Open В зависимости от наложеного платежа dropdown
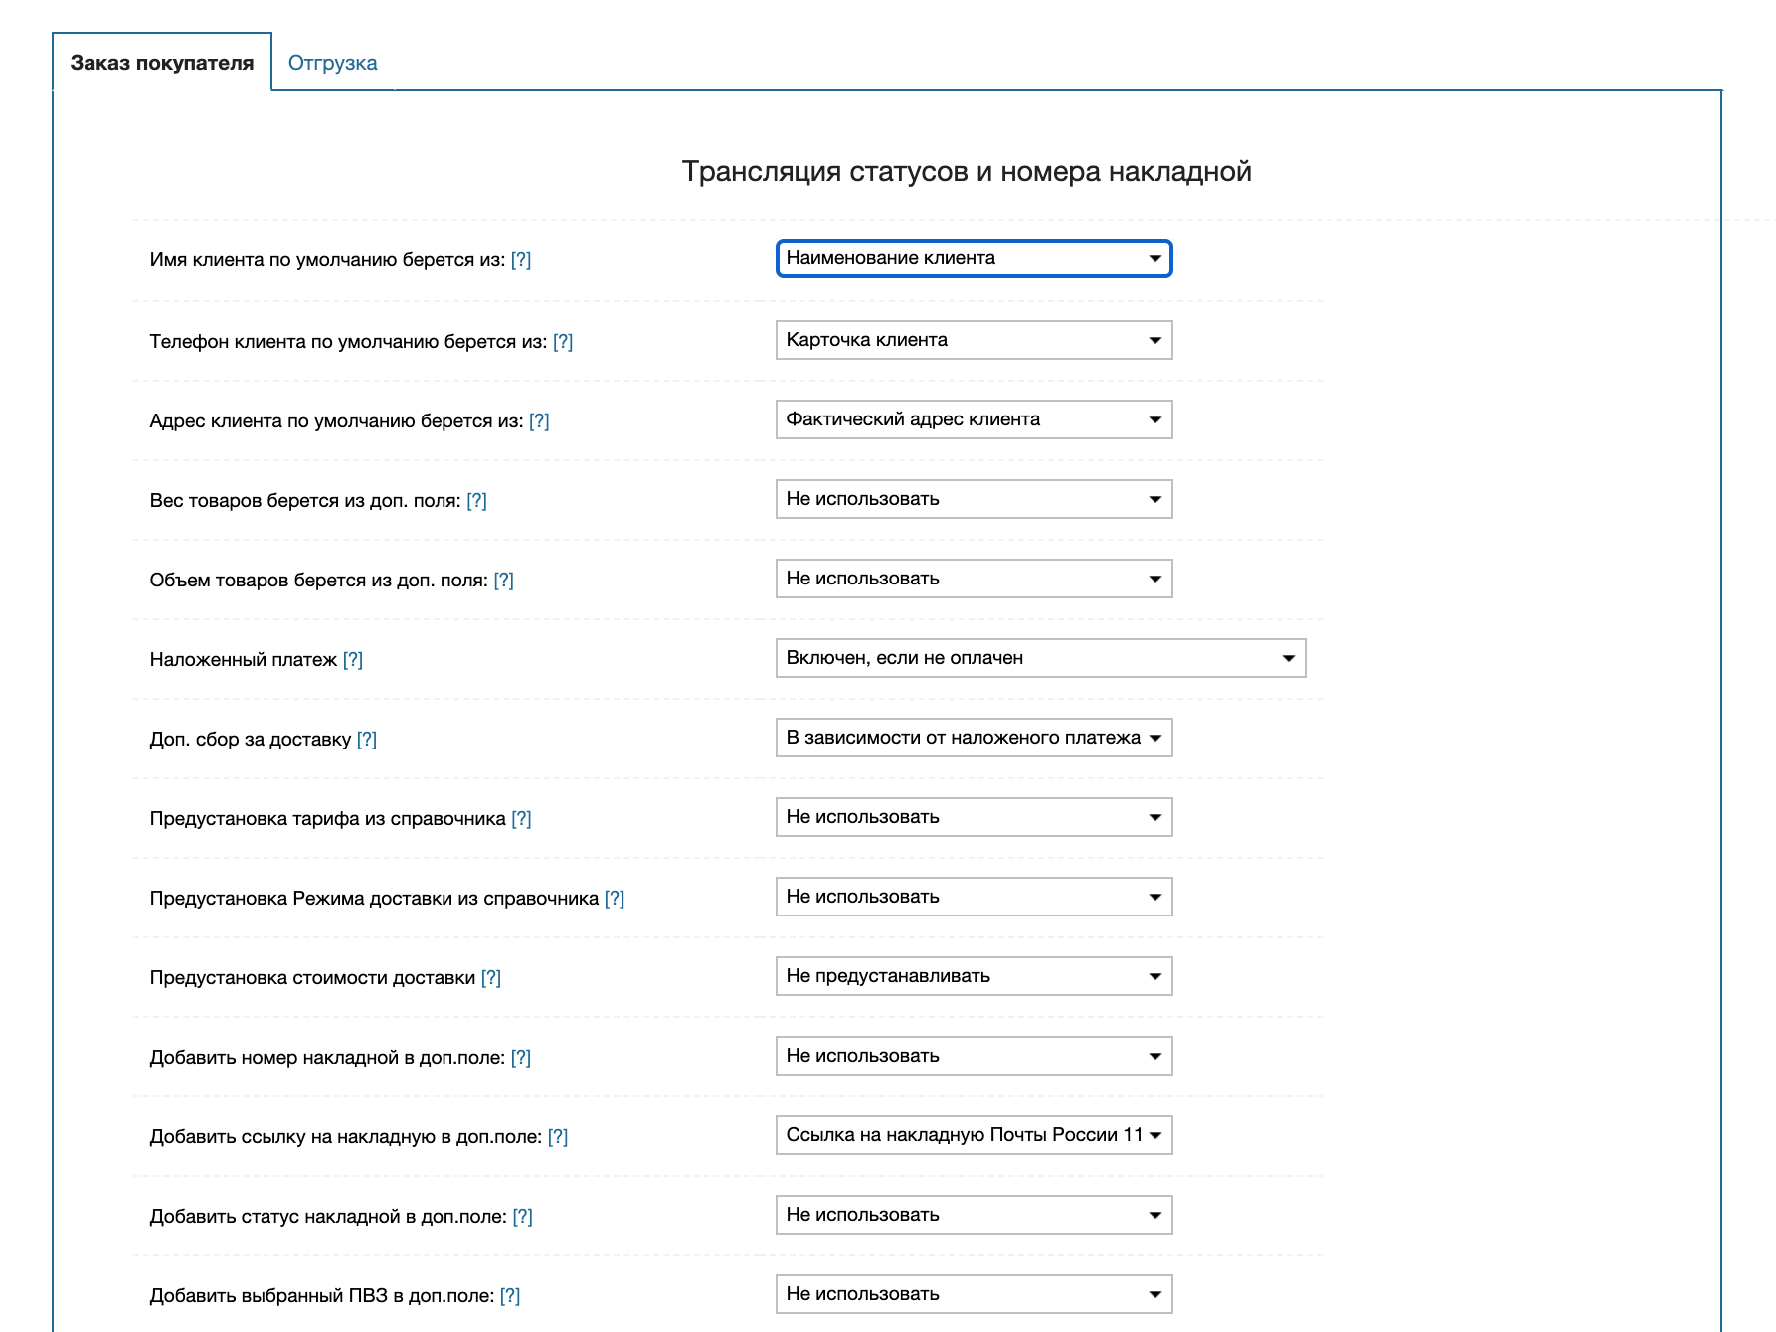1776x1332 pixels. (x=974, y=738)
